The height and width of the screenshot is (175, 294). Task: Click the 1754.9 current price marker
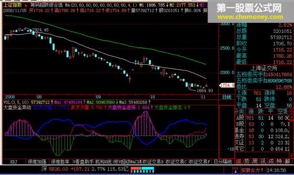pos(227,85)
